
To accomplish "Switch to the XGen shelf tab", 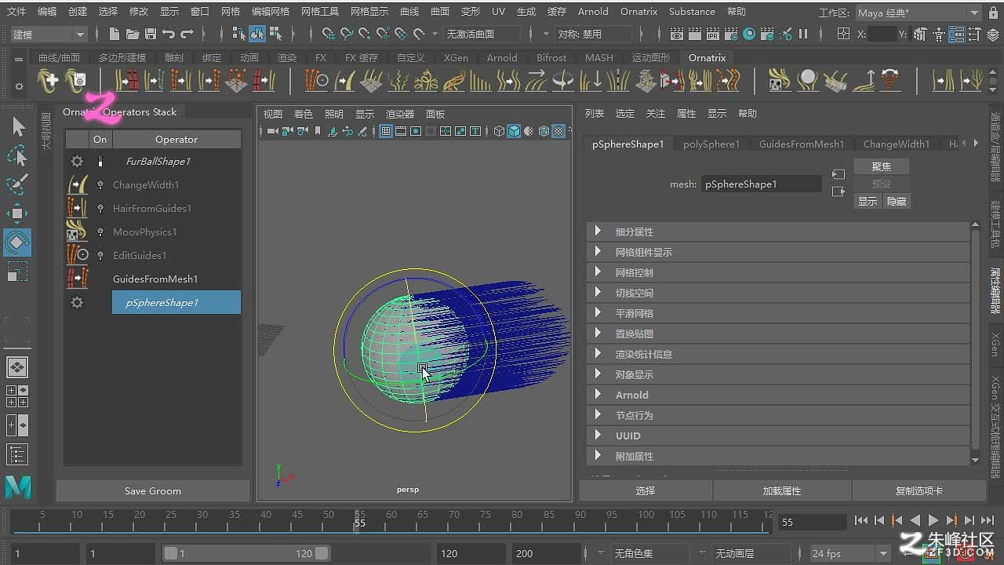I will pyautogui.click(x=456, y=58).
